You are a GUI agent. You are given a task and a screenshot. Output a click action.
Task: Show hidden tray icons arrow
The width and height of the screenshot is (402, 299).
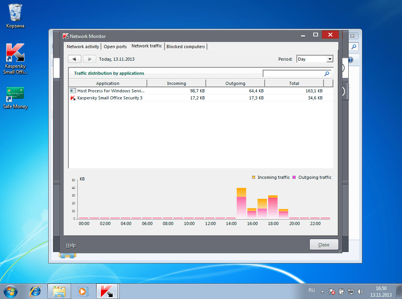click(x=323, y=292)
